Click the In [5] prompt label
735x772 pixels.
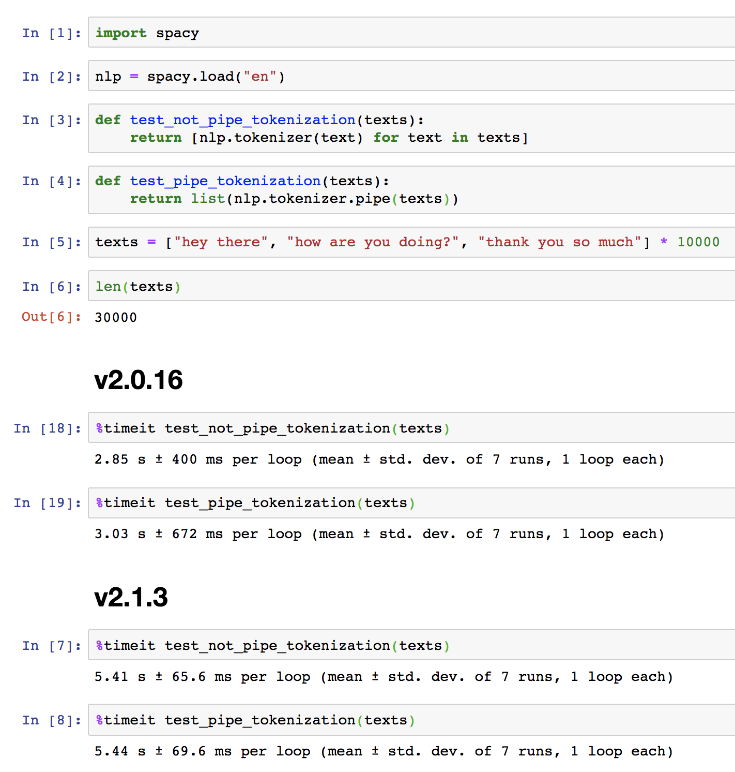pyautogui.click(x=51, y=242)
